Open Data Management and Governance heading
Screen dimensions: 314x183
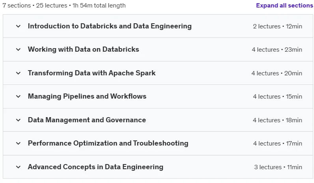click(87, 120)
